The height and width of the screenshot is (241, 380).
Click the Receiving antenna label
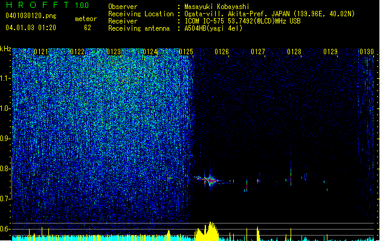pos(139,28)
